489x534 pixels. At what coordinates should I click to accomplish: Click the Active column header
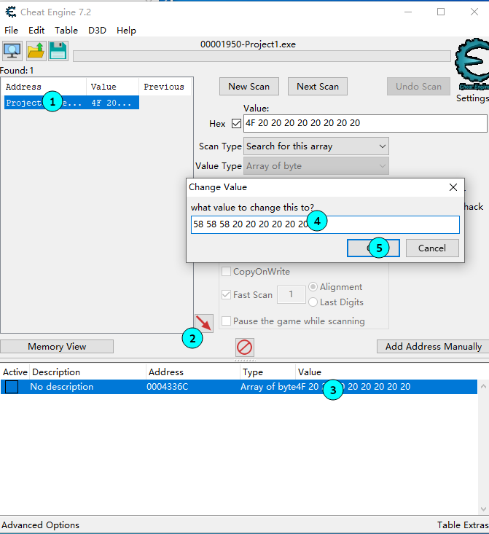pos(15,372)
